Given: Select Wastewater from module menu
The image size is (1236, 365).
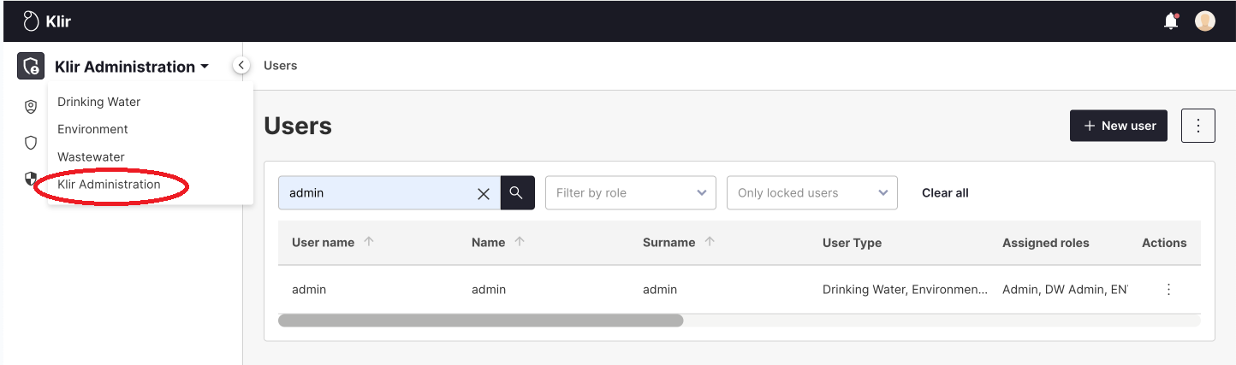Looking at the screenshot, I should click(x=91, y=156).
